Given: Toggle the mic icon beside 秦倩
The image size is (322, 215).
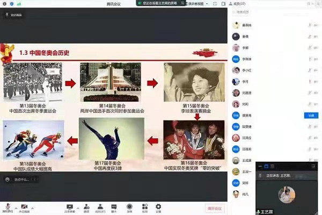Looking at the screenshot, I should tap(309, 37).
